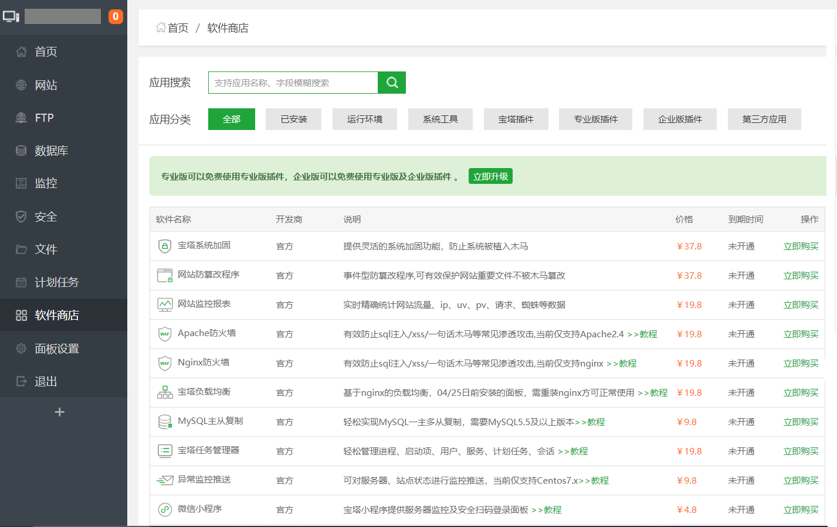Click 立即购买 for 微信小程序
The width and height of the screenshot is (837, 527).
click(801, 510)
